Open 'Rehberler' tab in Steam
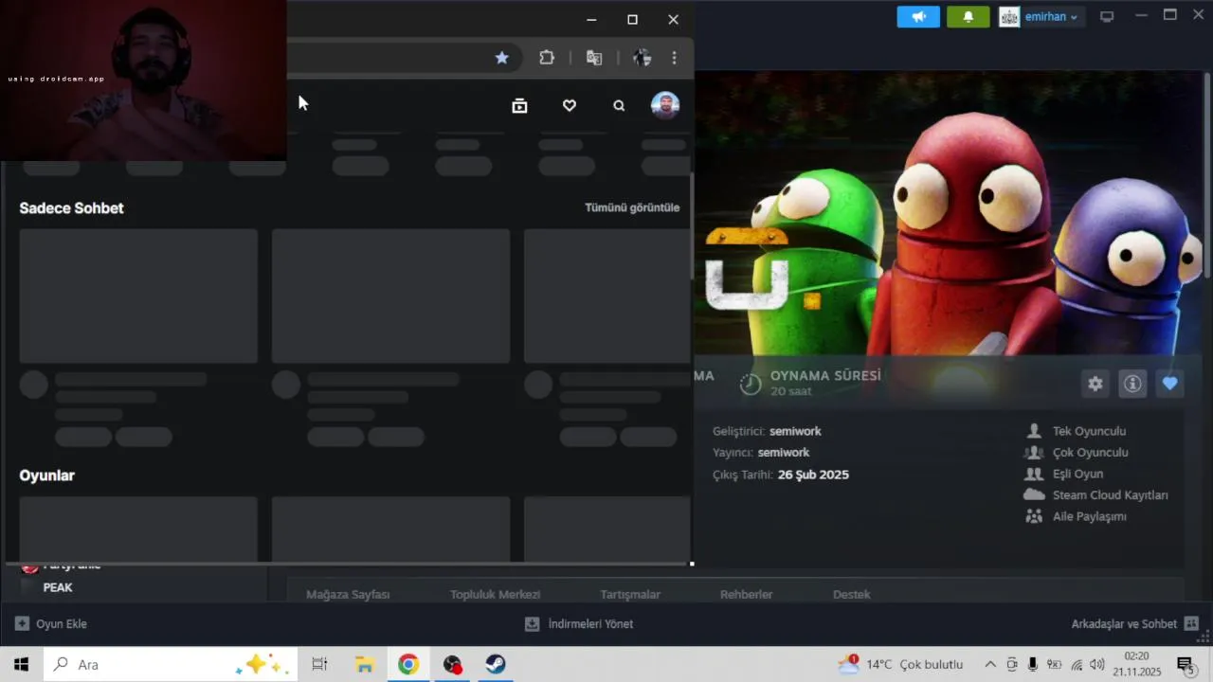The width and height of the screenshot is (1213, 682). [746, 594]
